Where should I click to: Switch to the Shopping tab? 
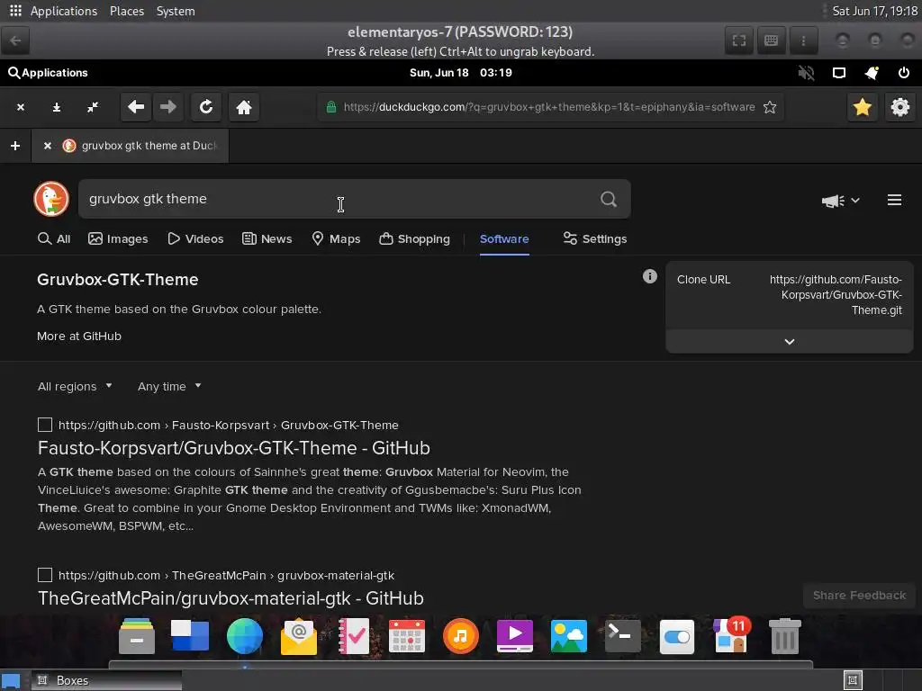(414, 238)
